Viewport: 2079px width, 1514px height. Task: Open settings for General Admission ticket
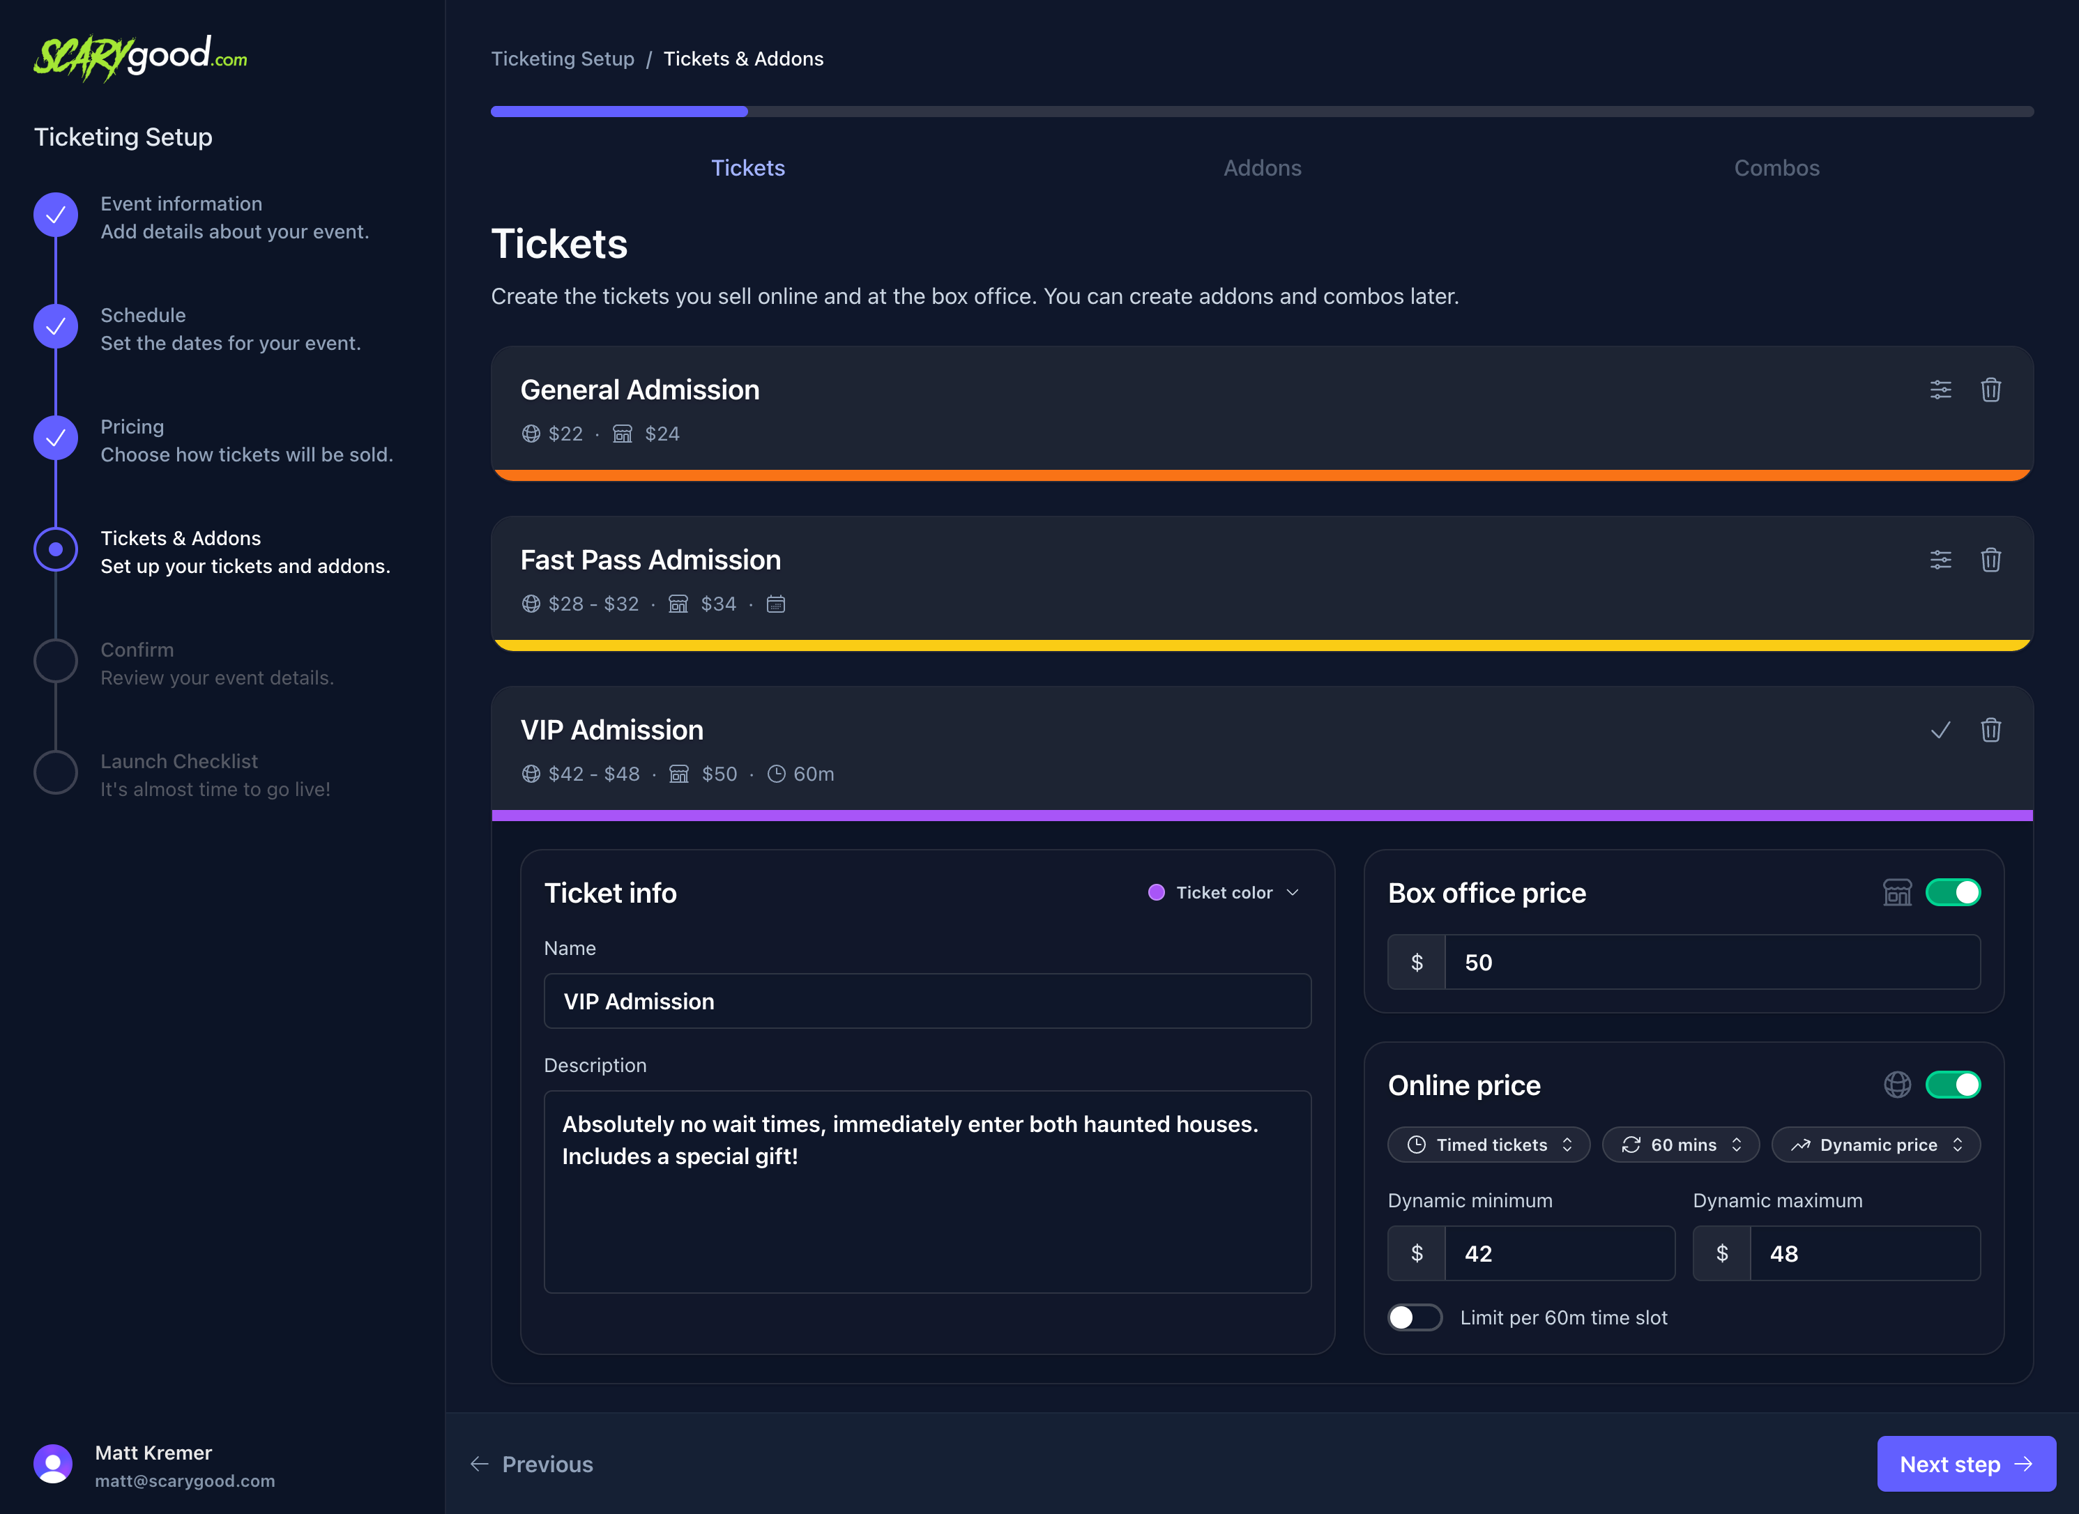1940,390
